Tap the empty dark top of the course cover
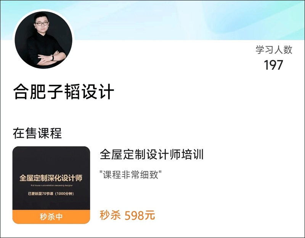 point(51,159)
